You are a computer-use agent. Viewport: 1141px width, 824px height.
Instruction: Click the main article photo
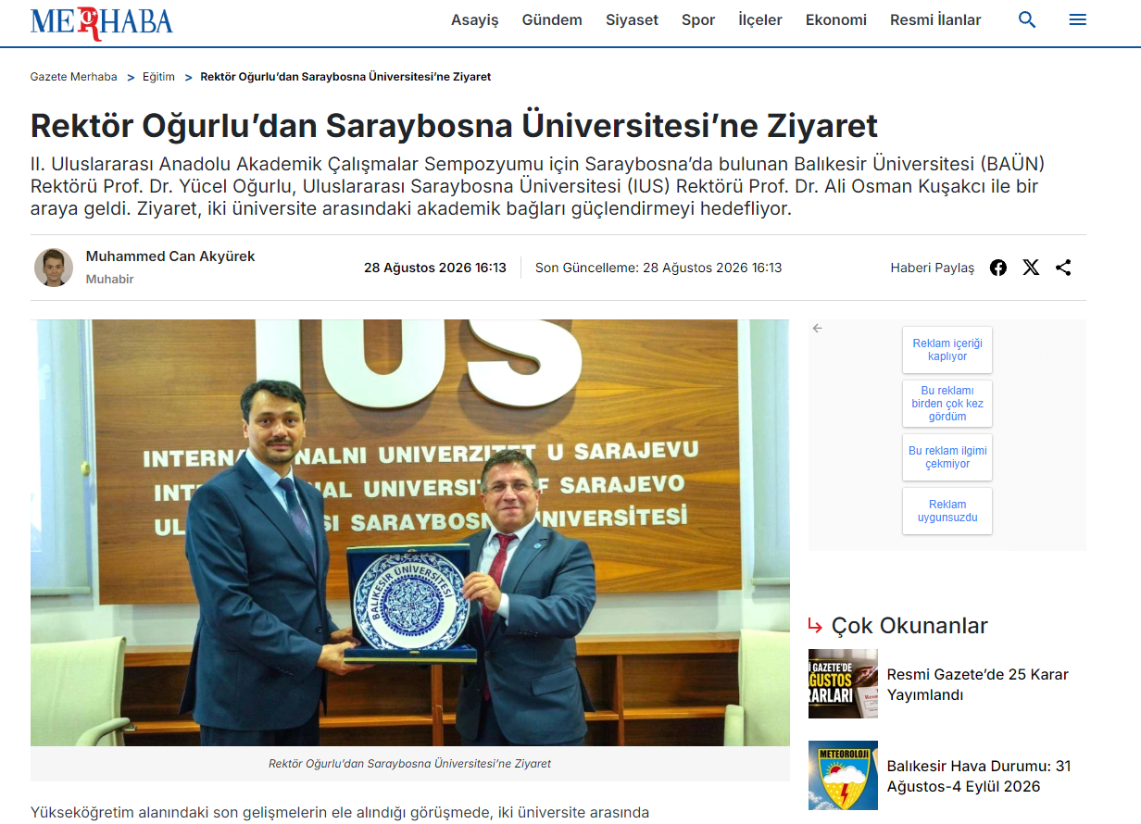(x=410, y=532)
